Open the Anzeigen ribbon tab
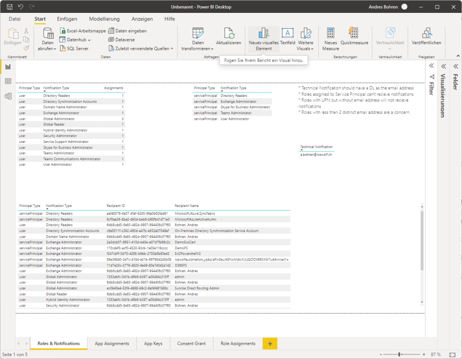Image resolution: width=462 pixels, height=359 pixels. 142,19
